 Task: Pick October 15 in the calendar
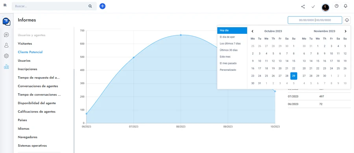click(x=293, y=61)
